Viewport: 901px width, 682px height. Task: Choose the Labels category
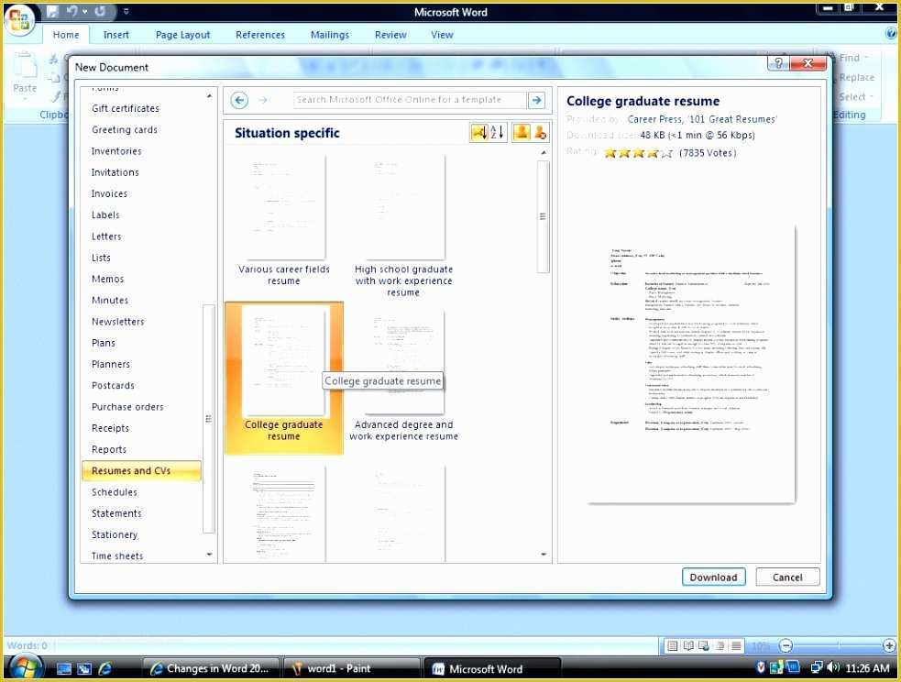(105, 214)
